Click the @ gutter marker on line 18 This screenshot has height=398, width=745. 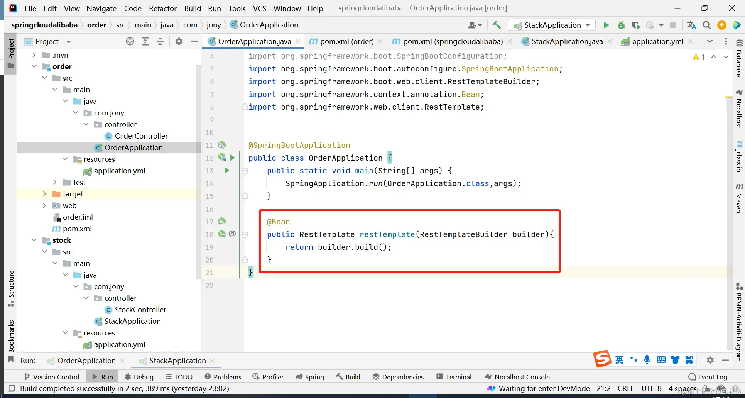click(x=232, y=234)
